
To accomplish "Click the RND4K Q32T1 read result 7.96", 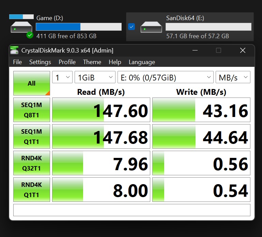I will [x=101, y=163].
